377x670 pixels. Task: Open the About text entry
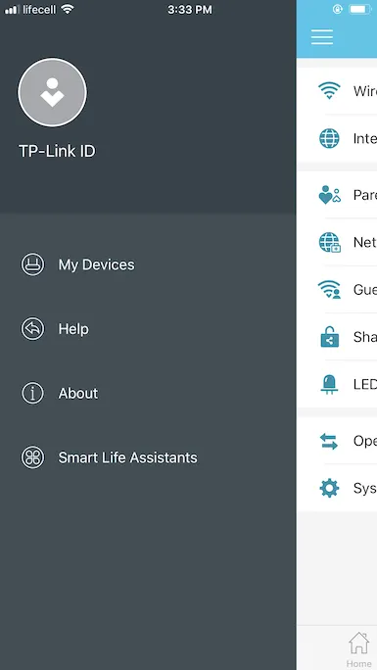tap(78, 393)
